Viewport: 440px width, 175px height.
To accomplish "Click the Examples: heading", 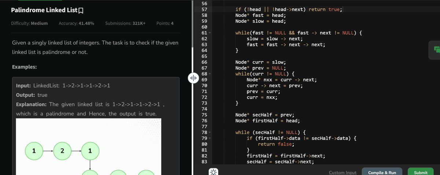I will pos(24,68).
